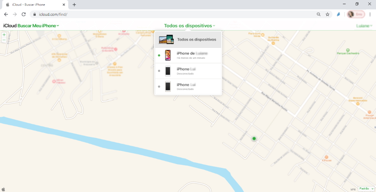Screen dimensions: 376x192
Task: Open the account name menu at top right
Action: click(364, 26)
